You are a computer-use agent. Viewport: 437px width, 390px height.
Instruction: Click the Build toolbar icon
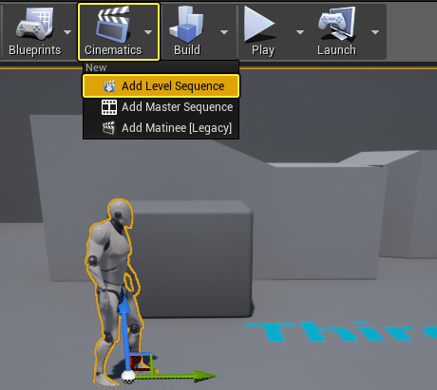[187, 25]
